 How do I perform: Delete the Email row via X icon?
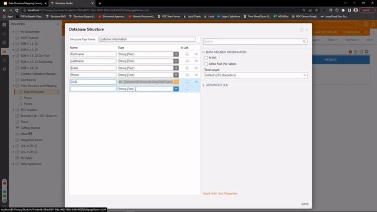(196, 68)
